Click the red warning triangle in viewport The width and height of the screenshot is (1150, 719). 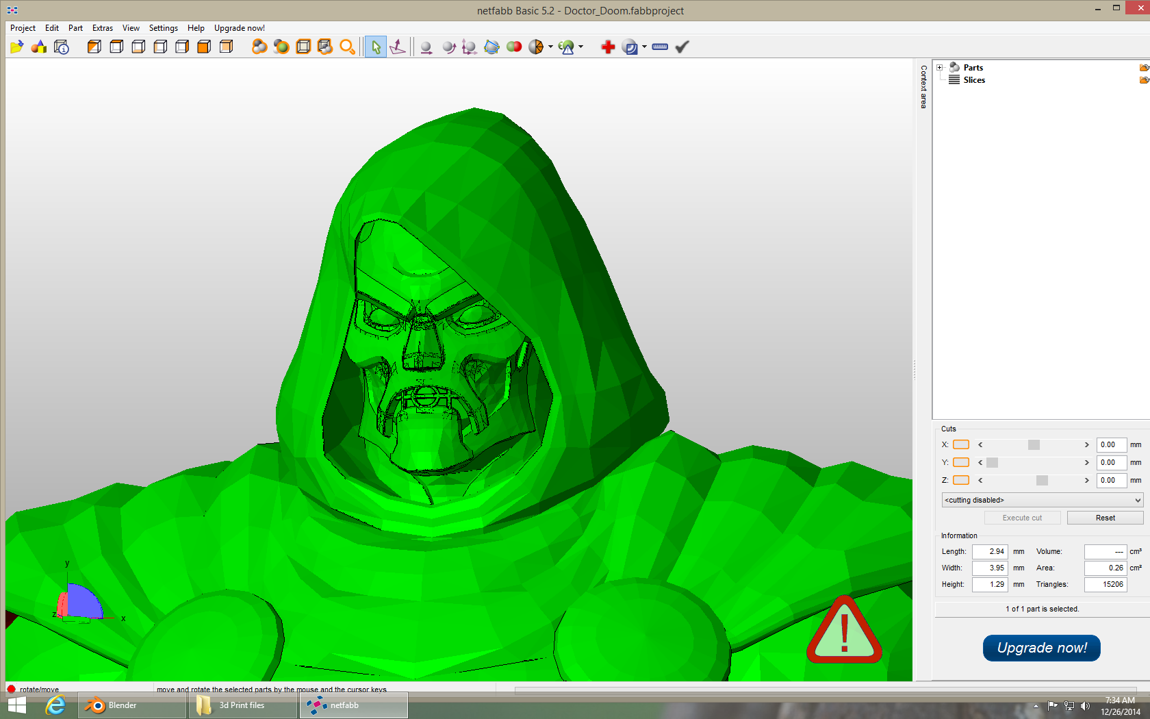click(844, 631)
